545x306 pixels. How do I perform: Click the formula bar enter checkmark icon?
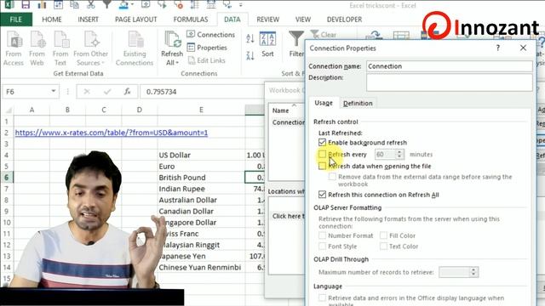click(107, 92)
